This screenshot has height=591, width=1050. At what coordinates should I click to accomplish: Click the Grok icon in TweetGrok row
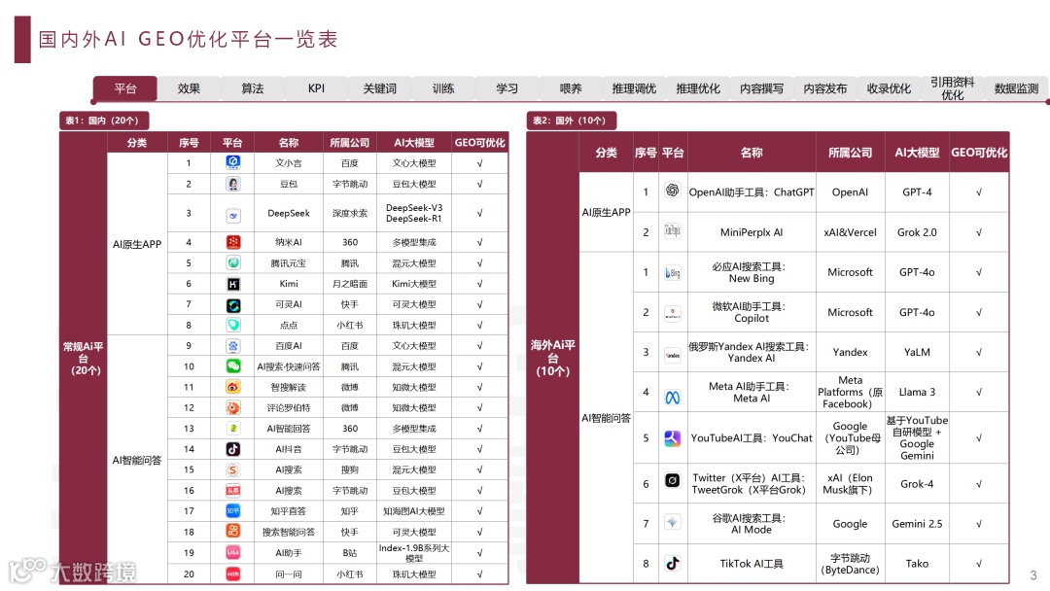click(673, 480)
